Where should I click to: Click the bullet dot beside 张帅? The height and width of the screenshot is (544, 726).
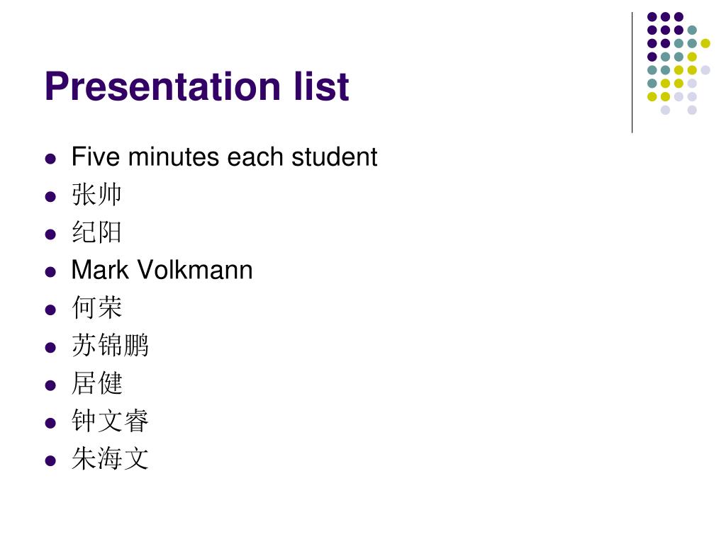(x=50, y=197)
